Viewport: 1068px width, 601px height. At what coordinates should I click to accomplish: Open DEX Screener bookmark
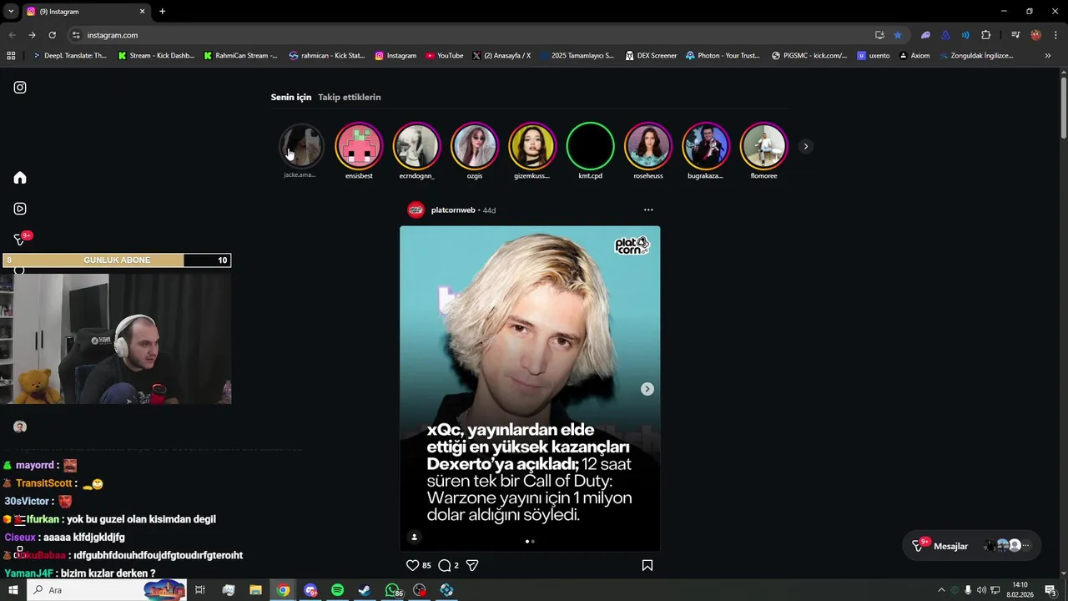(651, 56)
